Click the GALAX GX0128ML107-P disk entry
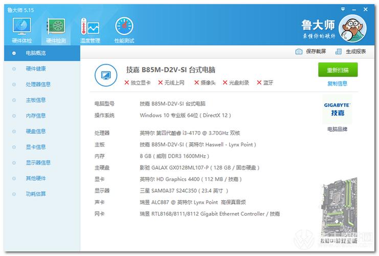379x256 pixels. click(x=199, y=168)
